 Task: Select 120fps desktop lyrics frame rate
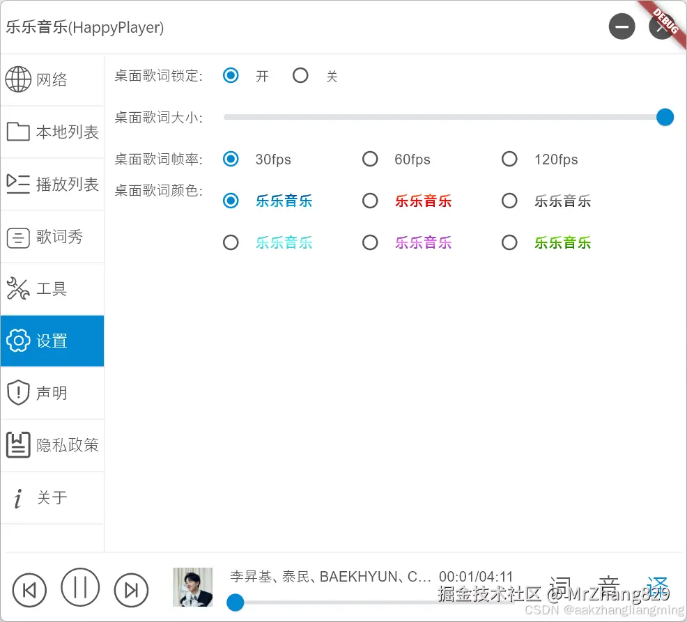coord(509,159)
